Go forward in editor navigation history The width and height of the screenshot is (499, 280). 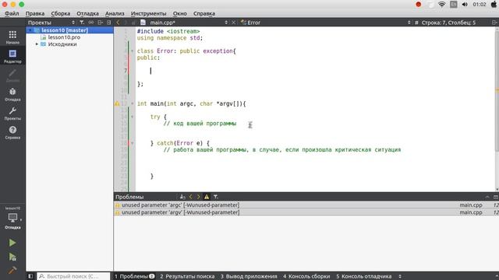tap(126, 23)
